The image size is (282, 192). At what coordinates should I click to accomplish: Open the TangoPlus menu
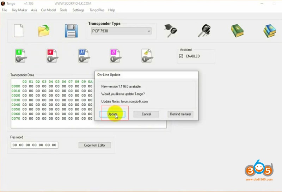97,10
